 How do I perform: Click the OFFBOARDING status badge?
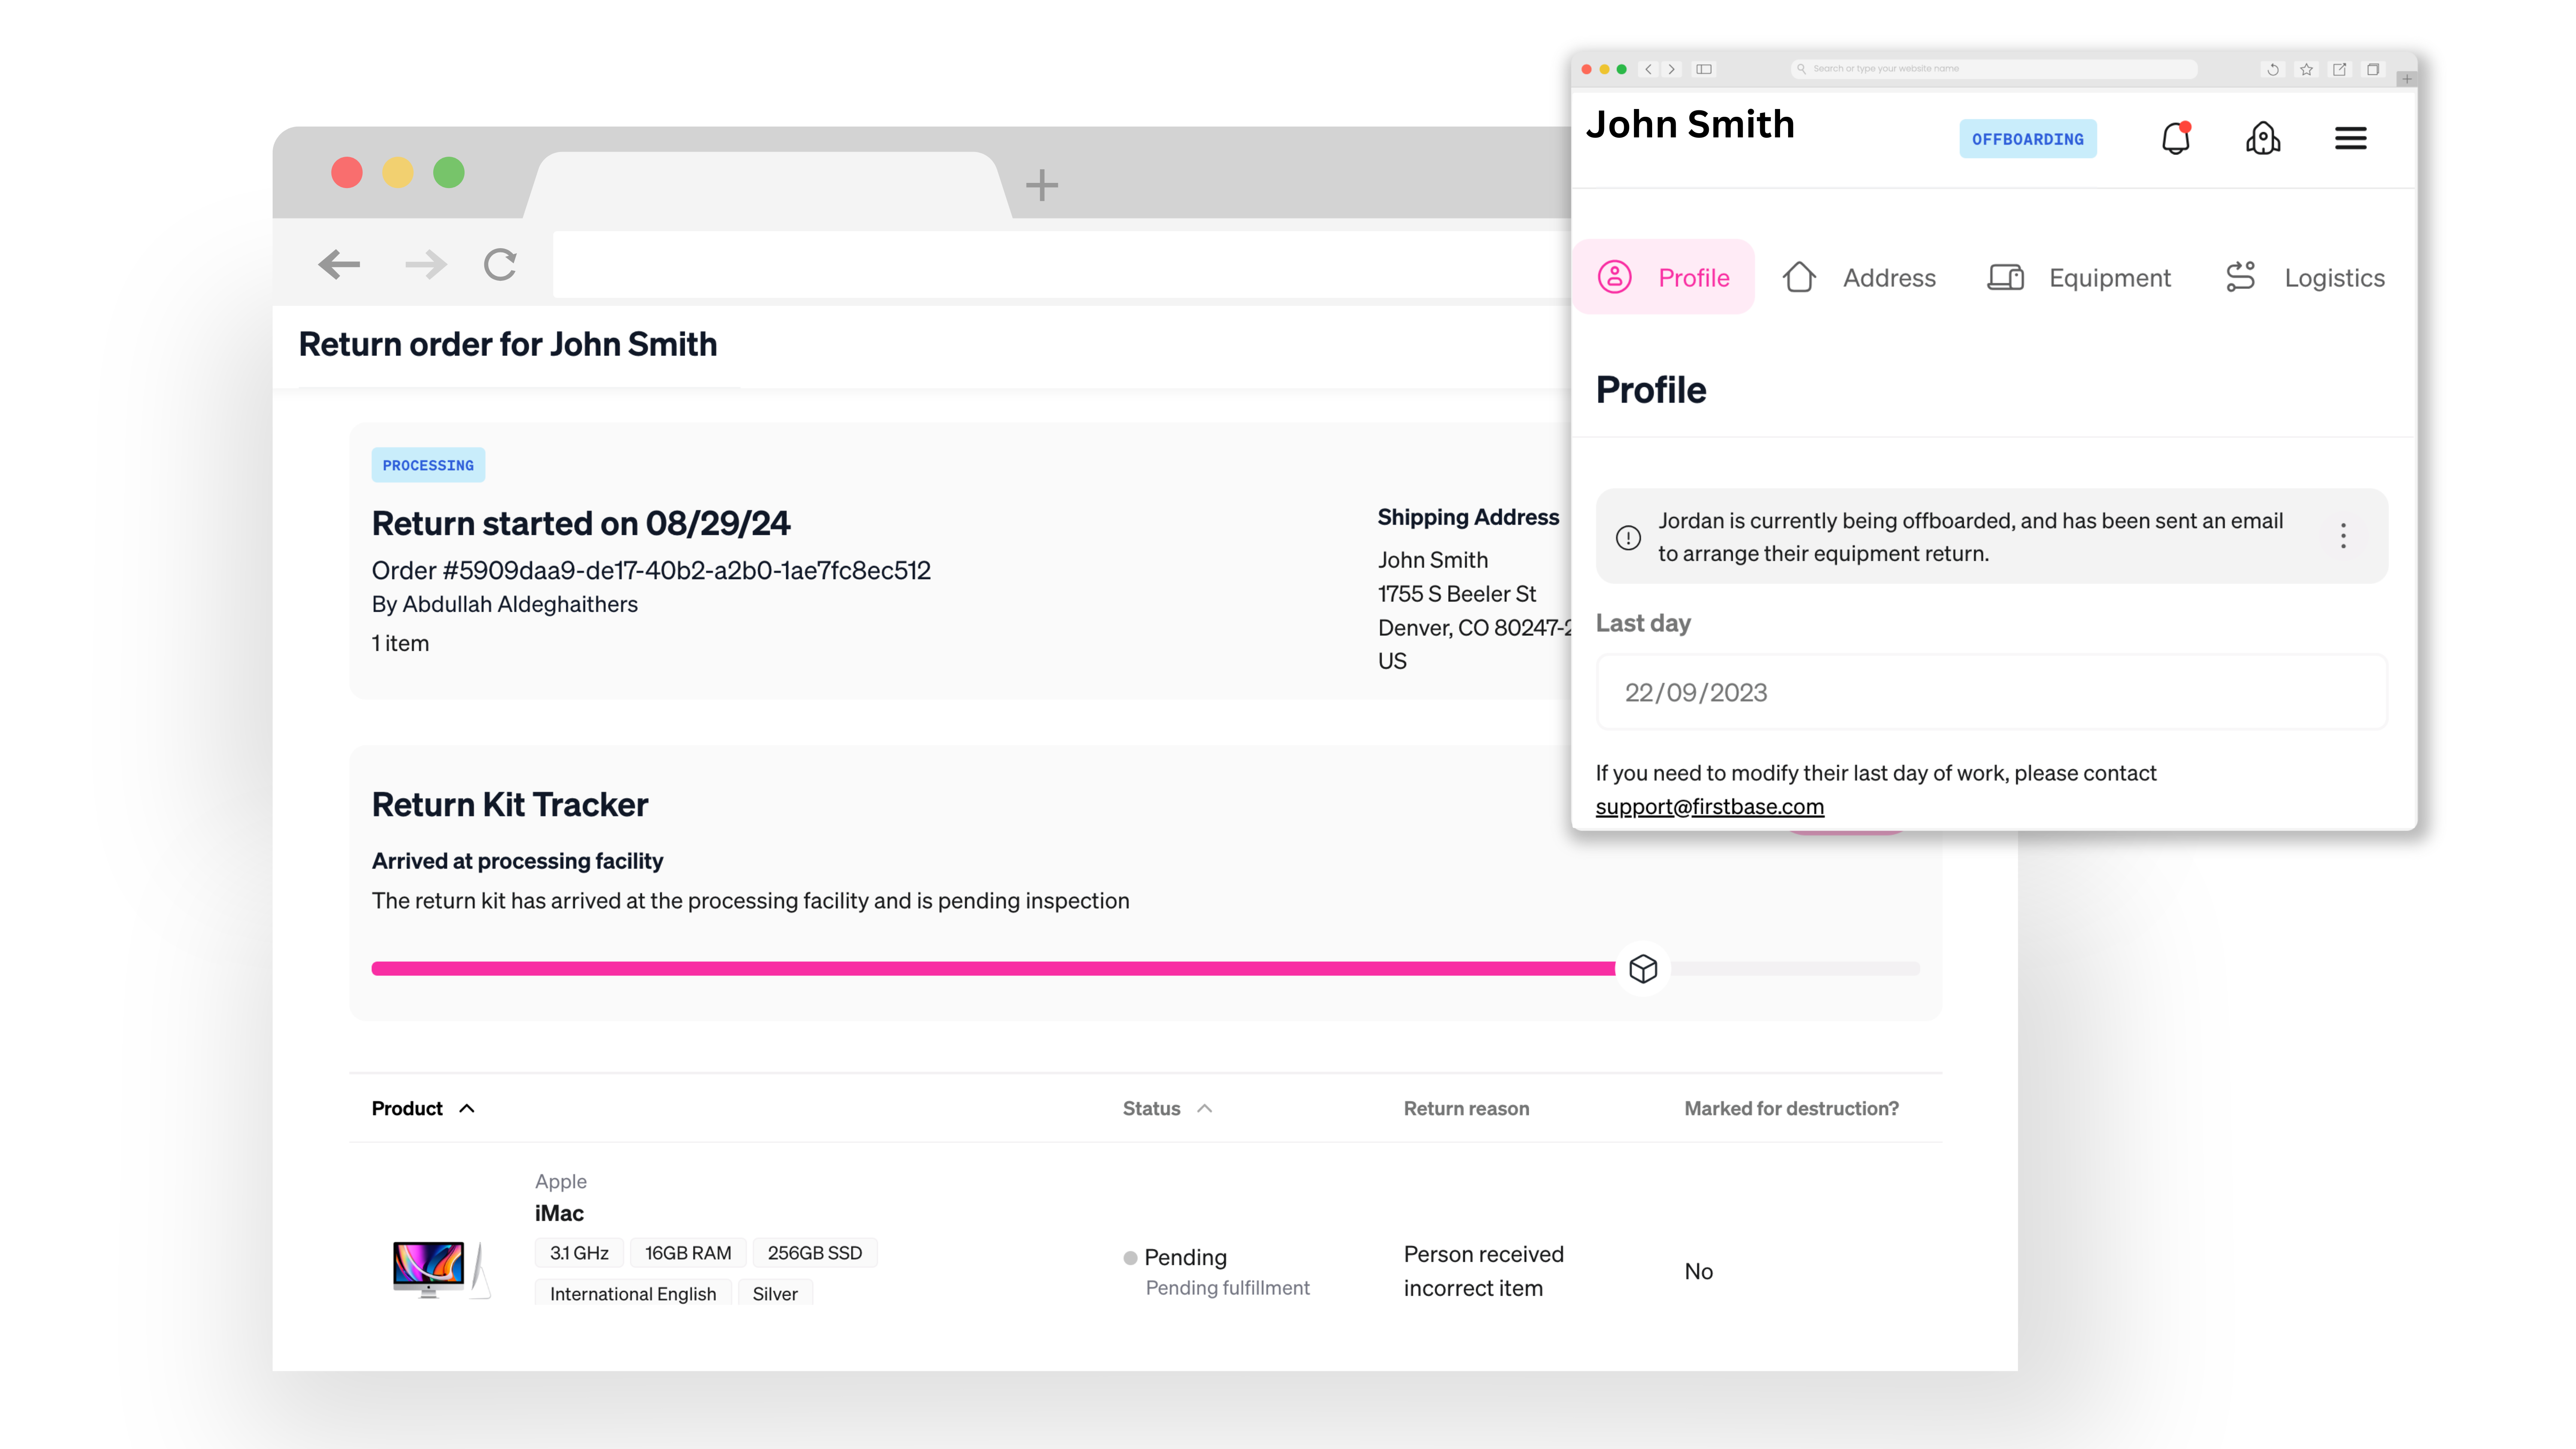[2027, 139]
